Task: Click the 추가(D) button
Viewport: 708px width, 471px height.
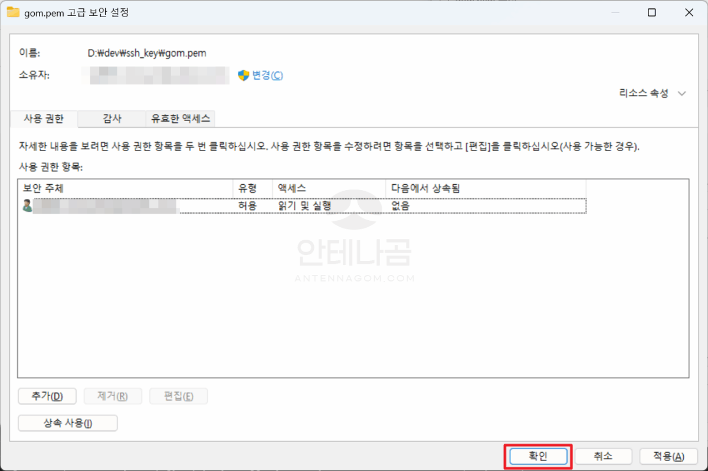Action: pyautogui.click(x=48, y=396)
